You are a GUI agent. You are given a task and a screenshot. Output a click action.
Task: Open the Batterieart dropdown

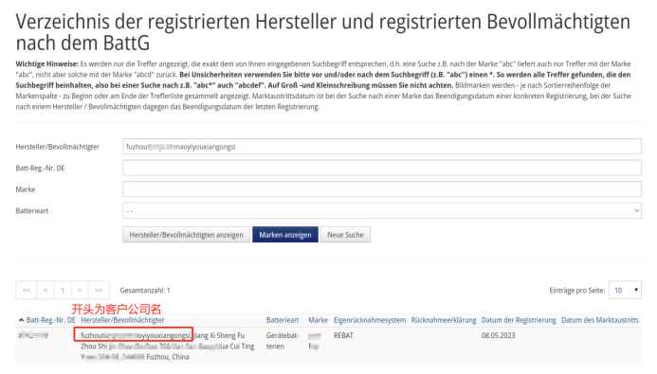pos(382,210)
